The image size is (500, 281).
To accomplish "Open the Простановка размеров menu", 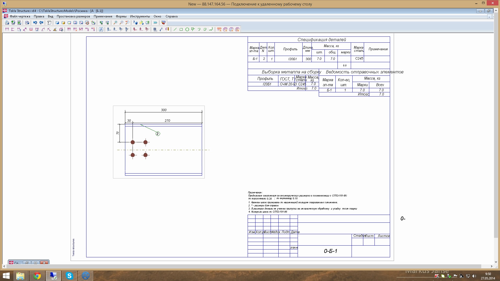I will coord(73,16).
